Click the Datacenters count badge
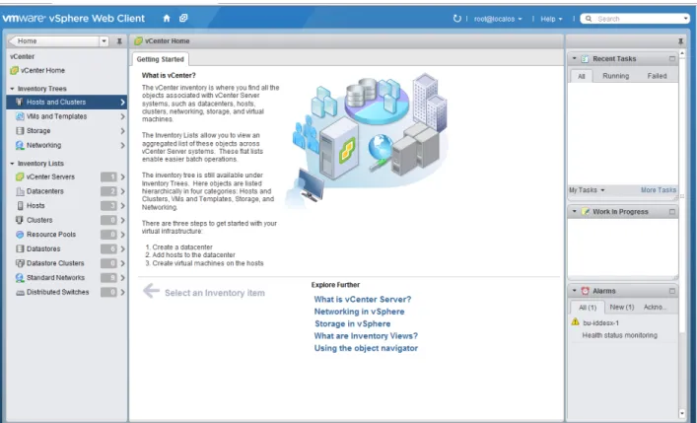697x423 pixels. pos(108,191)
